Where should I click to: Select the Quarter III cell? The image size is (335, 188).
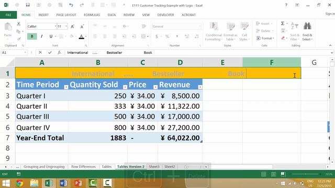click(x=42, y=116)
